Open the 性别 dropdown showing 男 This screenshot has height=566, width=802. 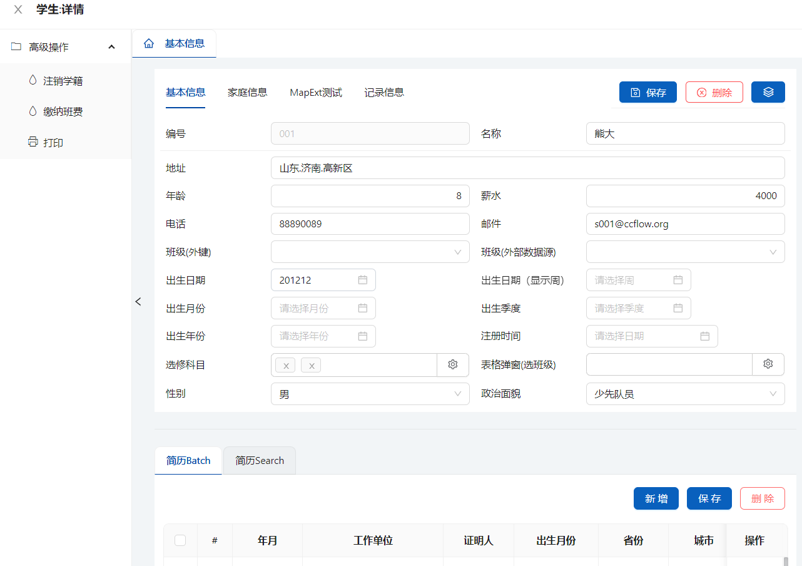pos(370,394)
